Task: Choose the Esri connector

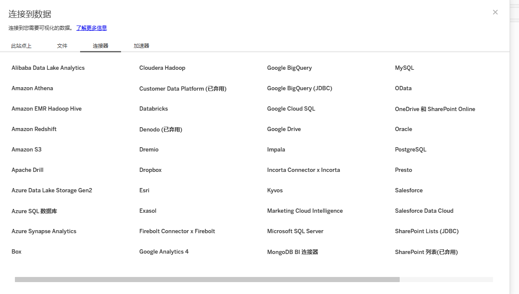Action: tap(144, 190)
